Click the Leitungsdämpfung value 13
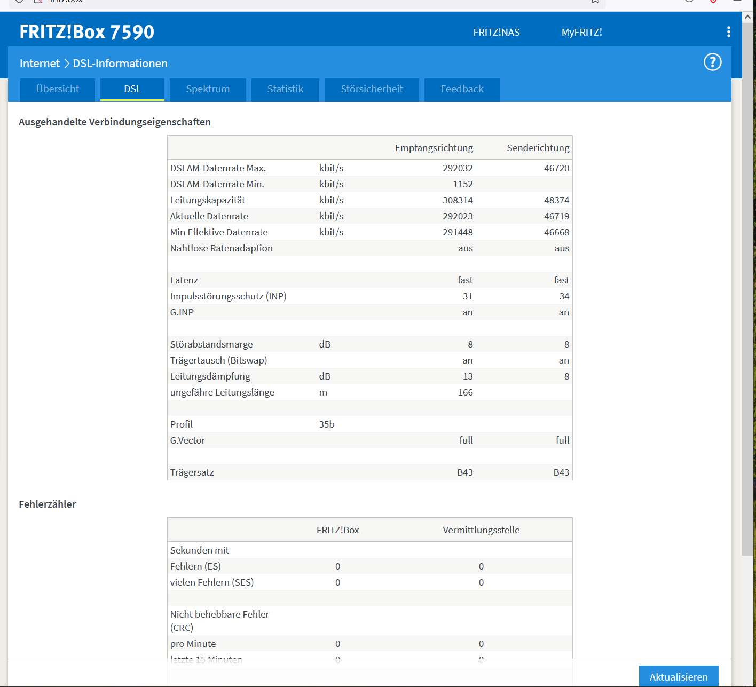This screenshot has width=756, height=687. 468,376
